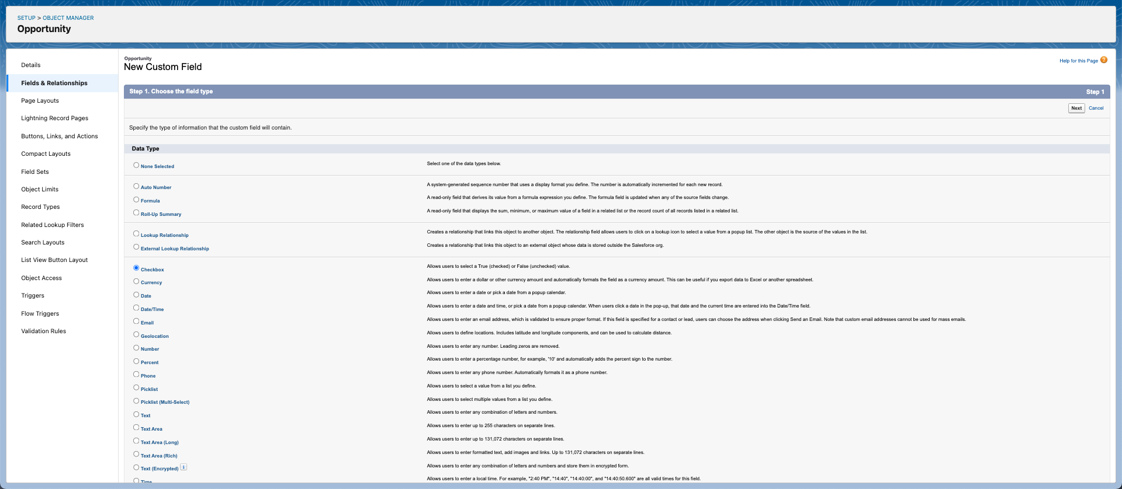Screen dimensions: 1122x489
Task: Choose the Date/Time radio button
Action: click(136, 308)
